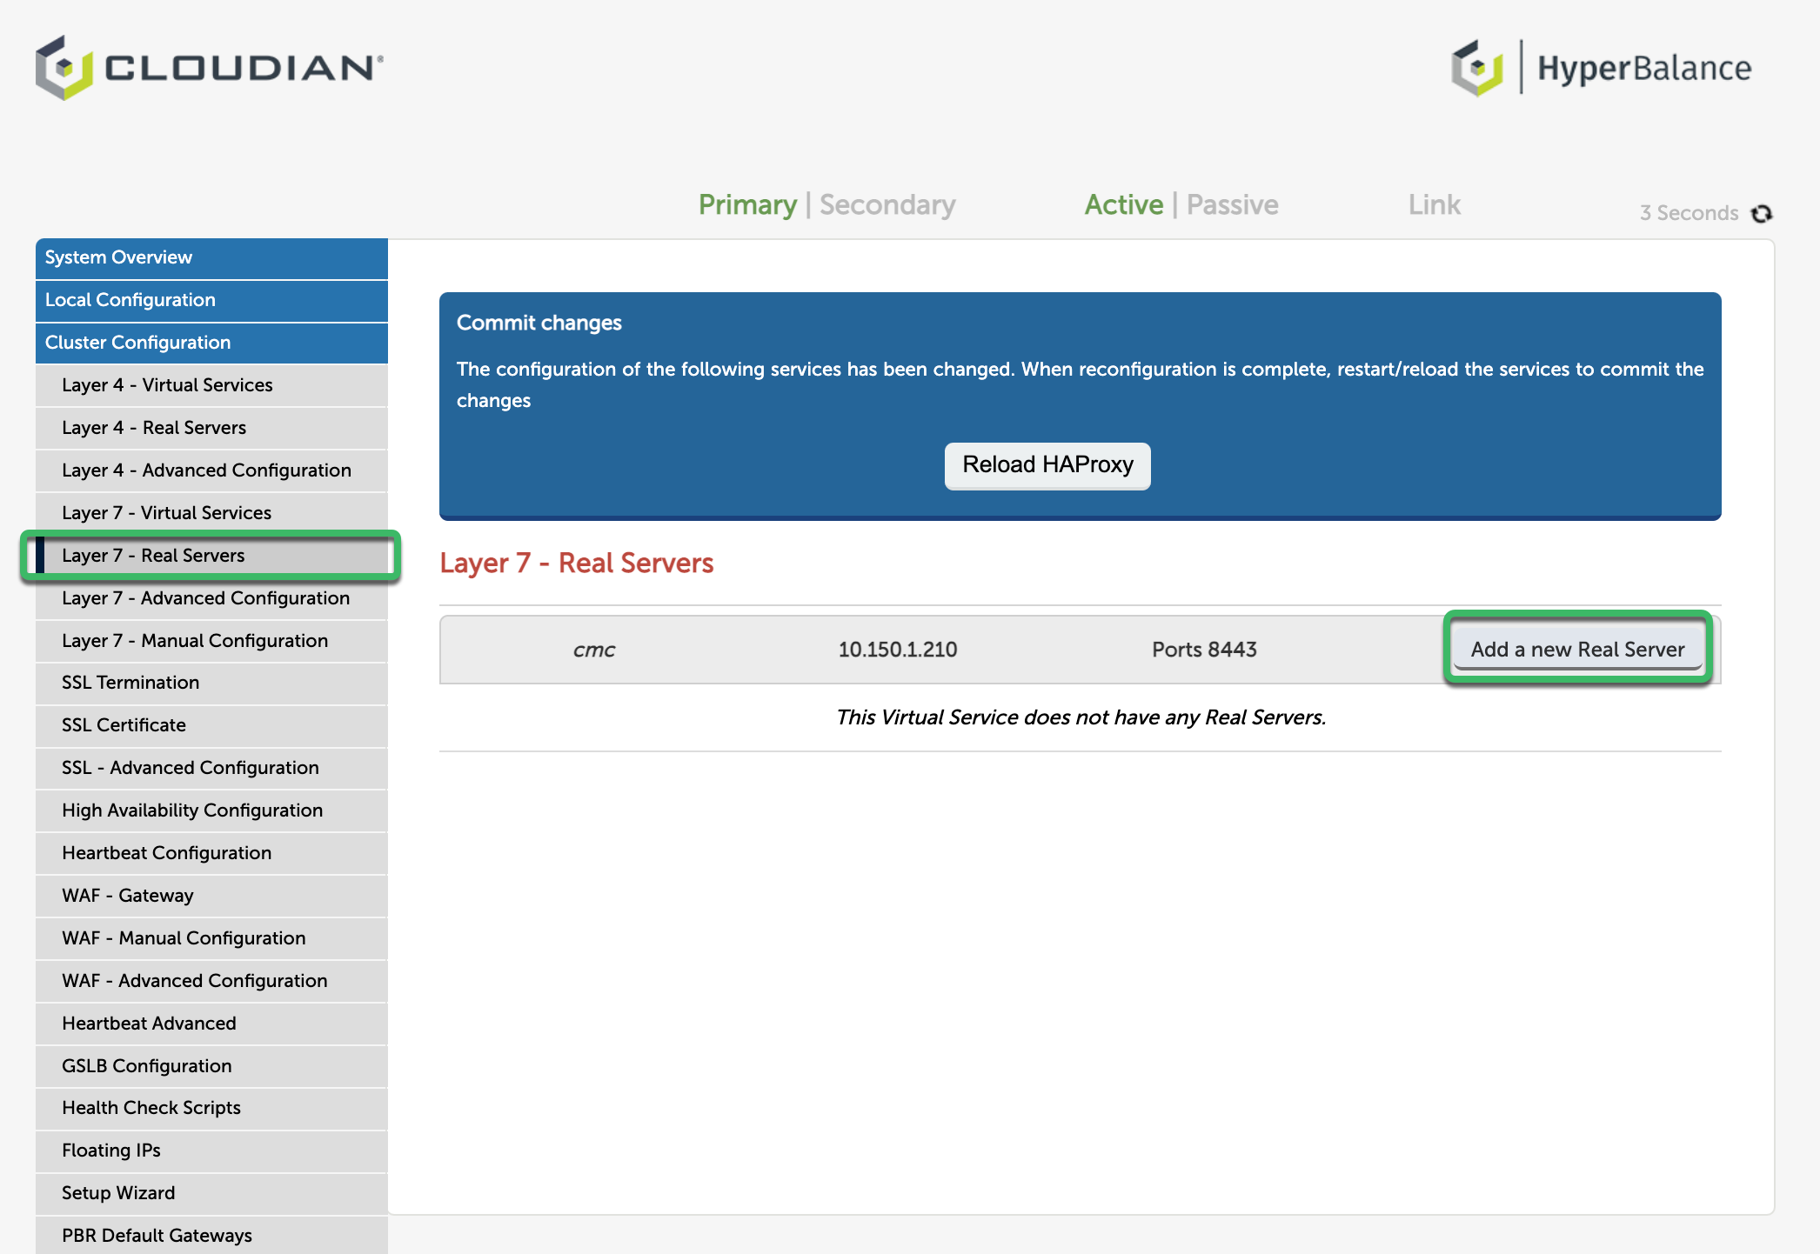Open Health Check Scripts
The image size is (1820, 1254).
[x=211, y=1108]
